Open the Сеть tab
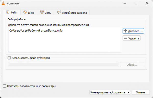The width and height of the screenshot is (153, 98). [x=45, y=12]
